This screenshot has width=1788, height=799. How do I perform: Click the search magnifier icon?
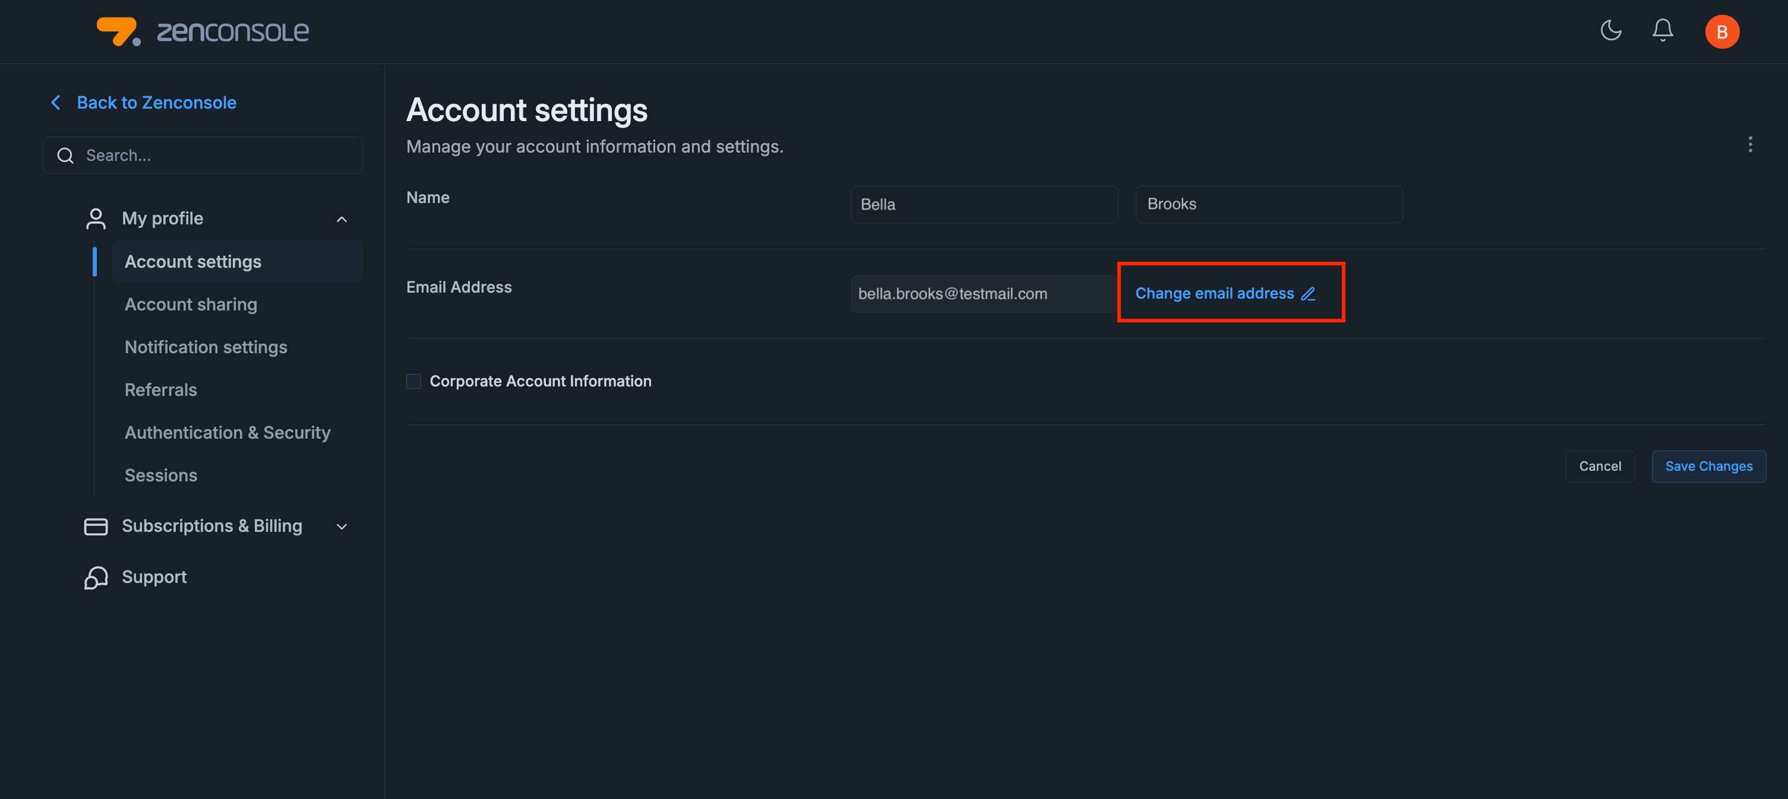(65, 156)
